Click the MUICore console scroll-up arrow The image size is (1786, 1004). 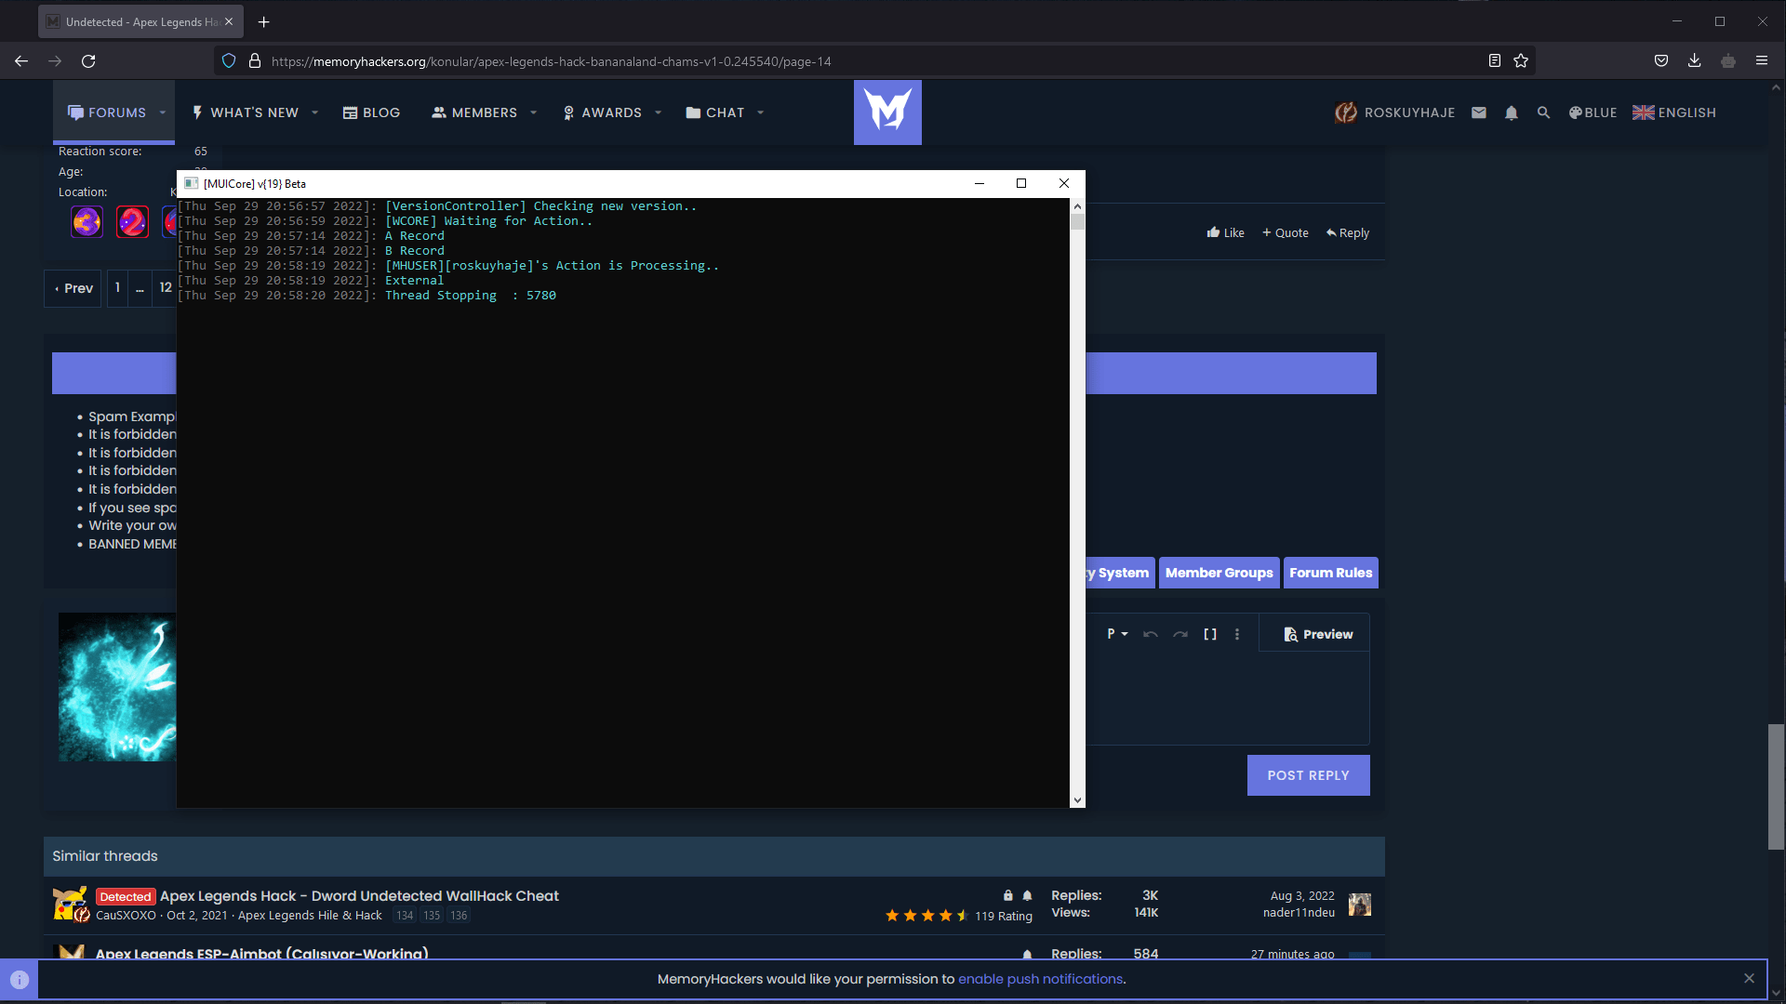(1077, 205)
